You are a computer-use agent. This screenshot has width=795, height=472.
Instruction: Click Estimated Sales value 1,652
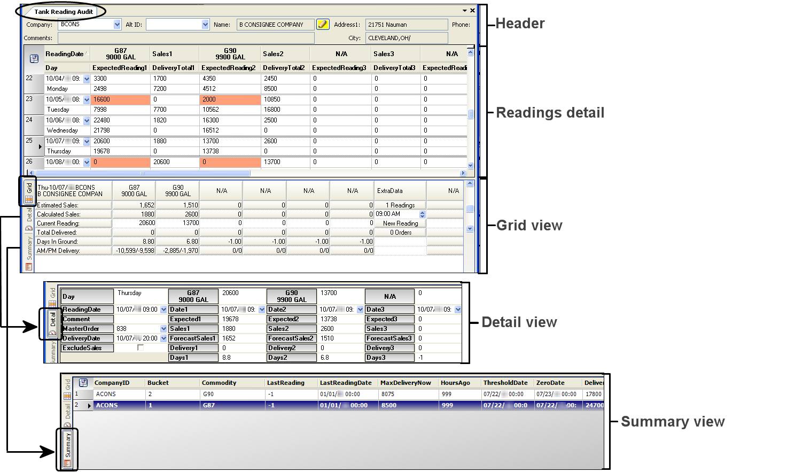pyautogui.click(x=134, y=205)
